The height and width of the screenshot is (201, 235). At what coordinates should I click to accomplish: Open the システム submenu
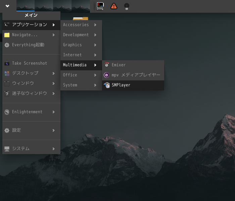(31, 149)
